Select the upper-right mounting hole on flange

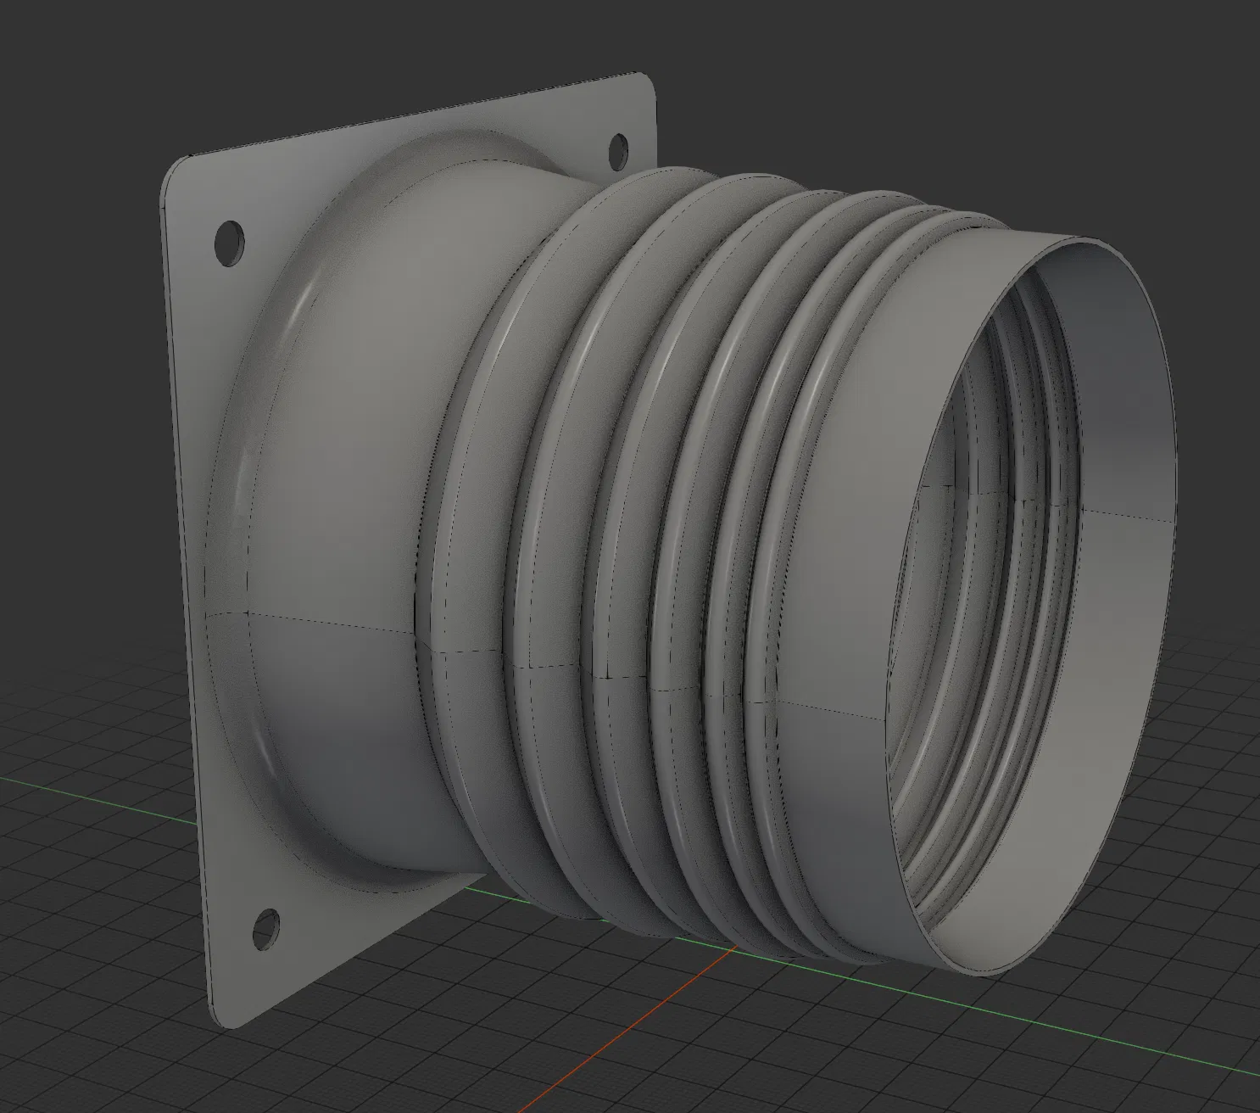[x=618, y=151]
